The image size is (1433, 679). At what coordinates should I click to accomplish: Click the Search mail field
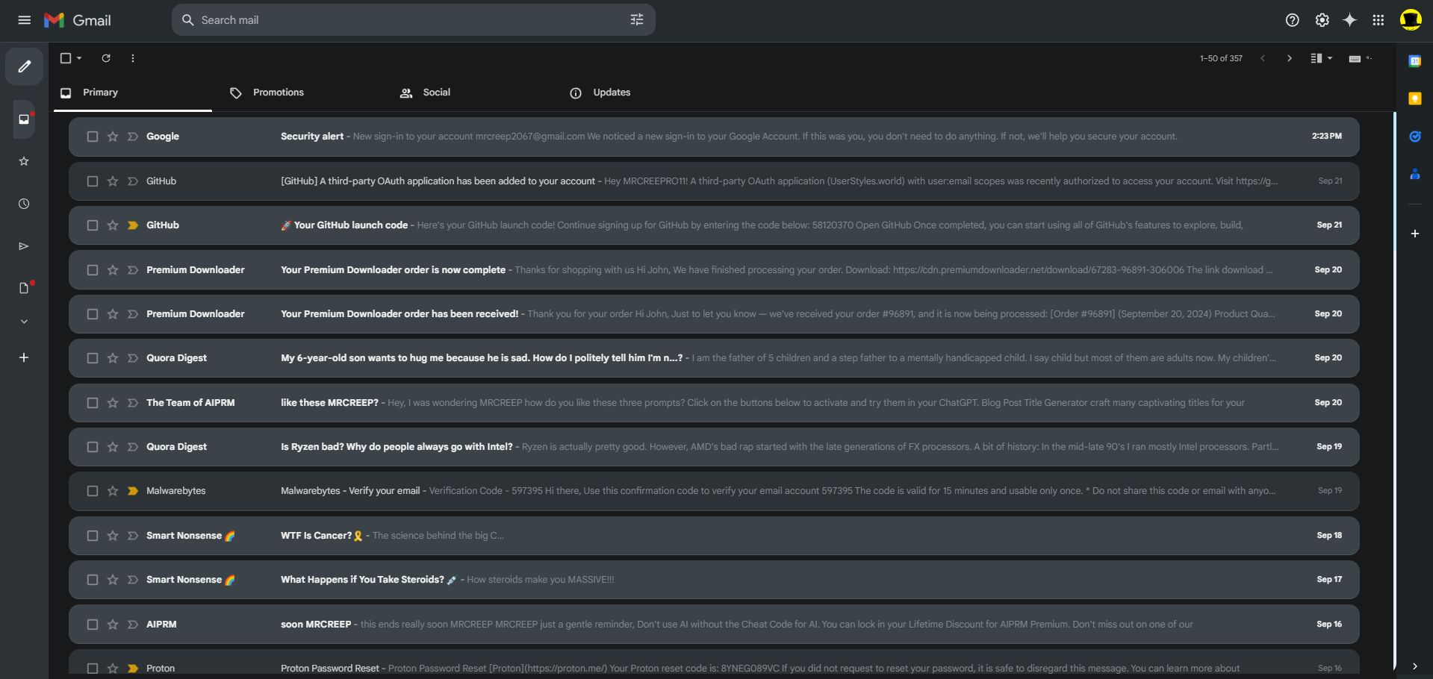[413, 20]
